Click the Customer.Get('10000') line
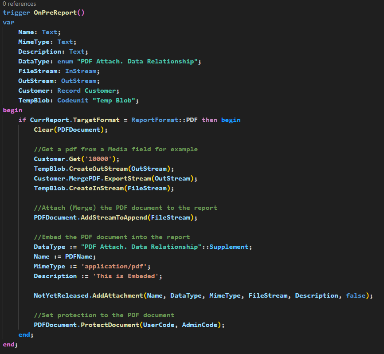Viewport: 384px width, 354px height. 77,159
